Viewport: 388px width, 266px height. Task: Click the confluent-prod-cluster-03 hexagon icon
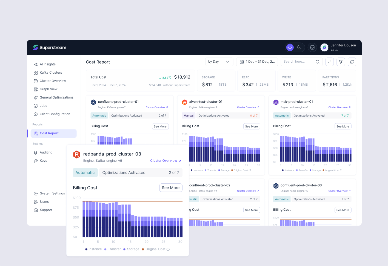pos(276,186)
